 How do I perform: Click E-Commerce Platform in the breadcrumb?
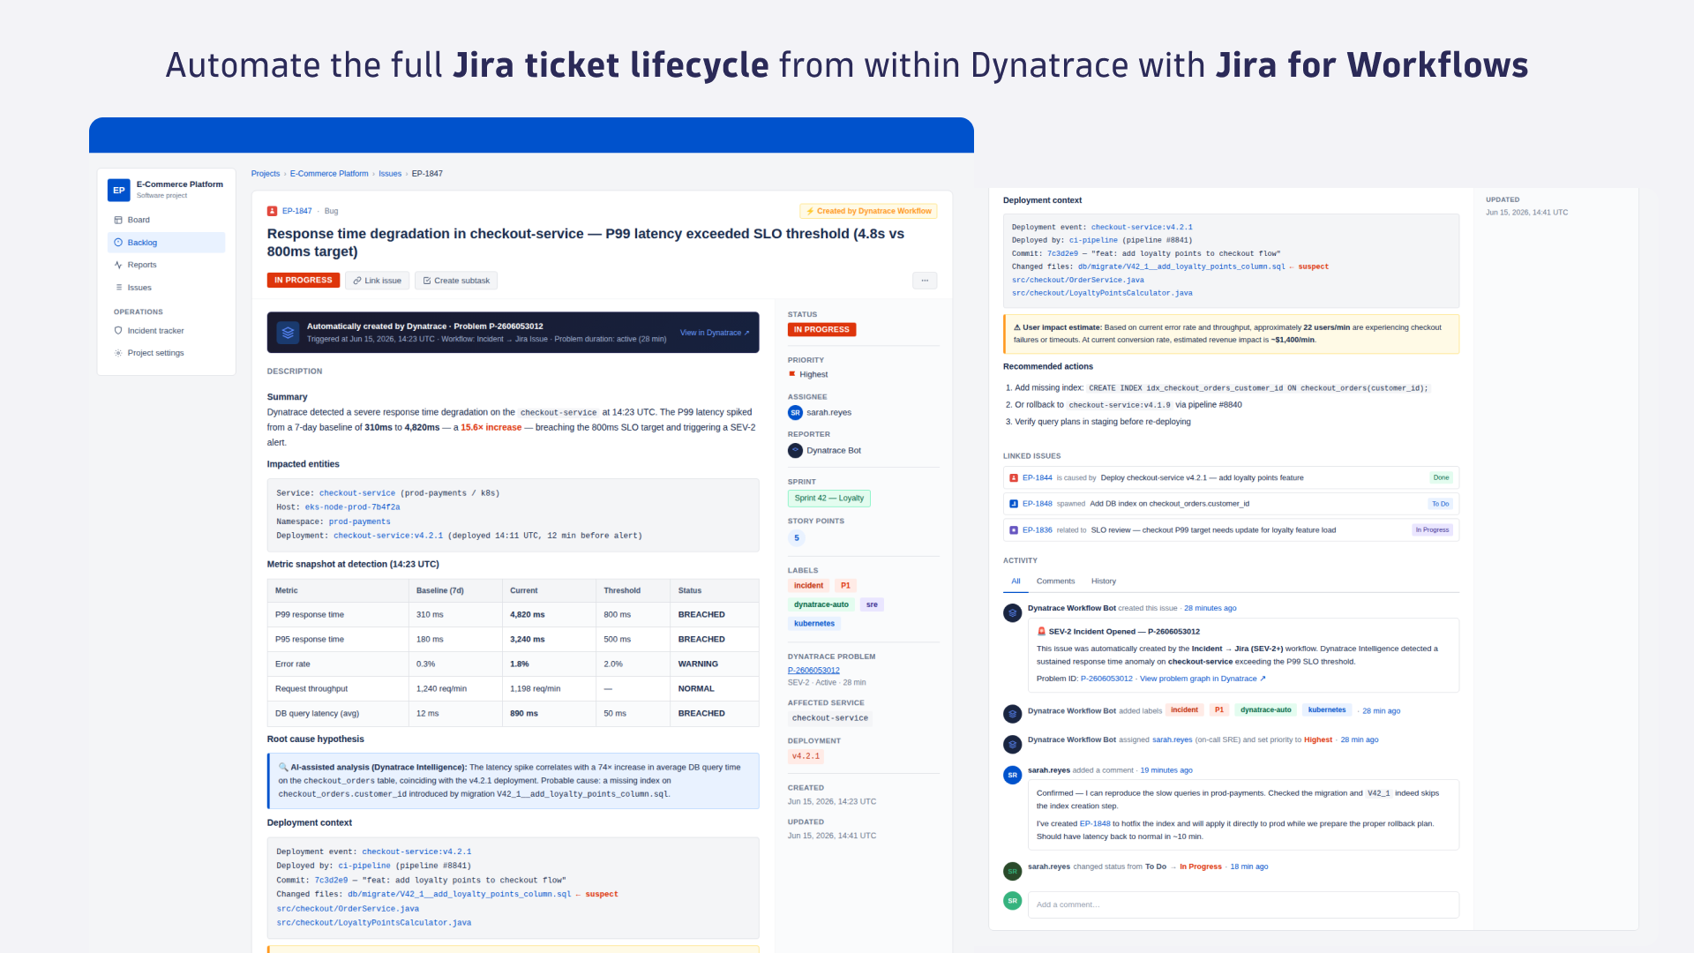(329, 174)
